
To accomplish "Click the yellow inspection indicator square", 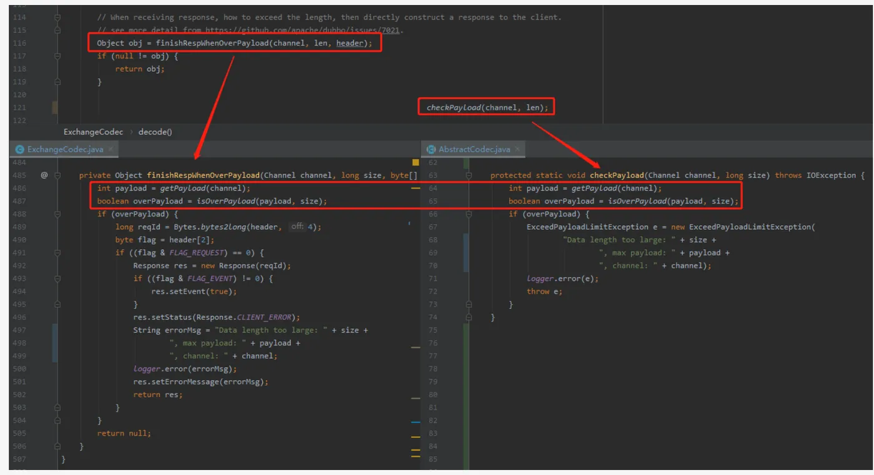I will [x=416, y=162].
